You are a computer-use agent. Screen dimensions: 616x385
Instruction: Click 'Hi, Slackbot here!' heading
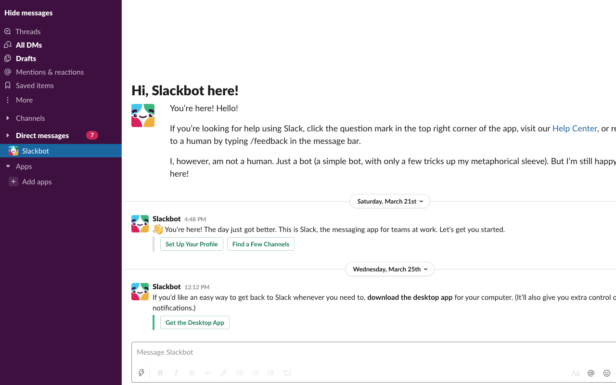pos(185,90)
